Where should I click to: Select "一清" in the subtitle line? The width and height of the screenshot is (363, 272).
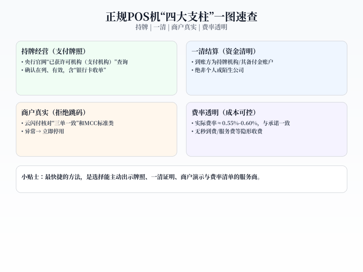160,27
